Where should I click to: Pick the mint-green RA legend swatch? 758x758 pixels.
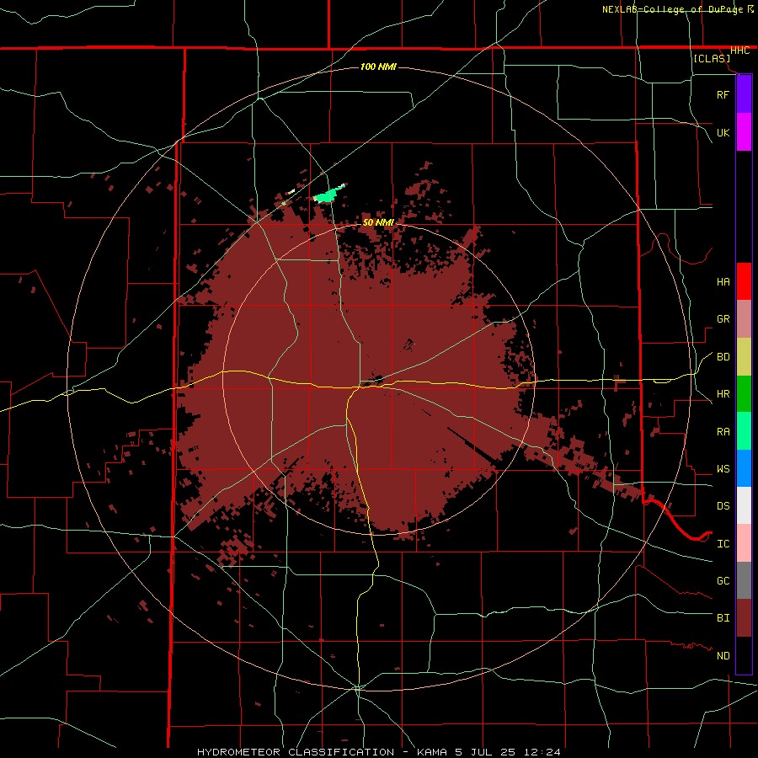744,431
